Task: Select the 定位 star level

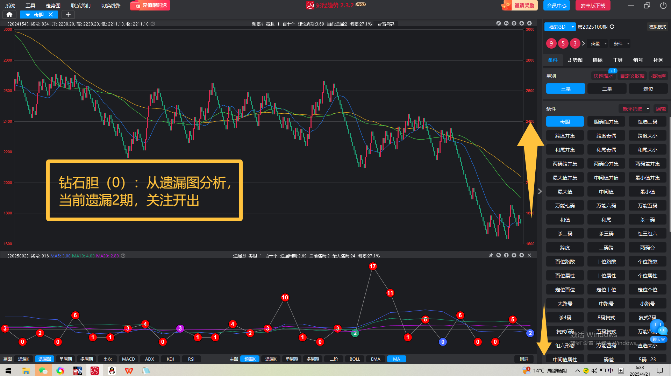Action: tap(648, 88)
